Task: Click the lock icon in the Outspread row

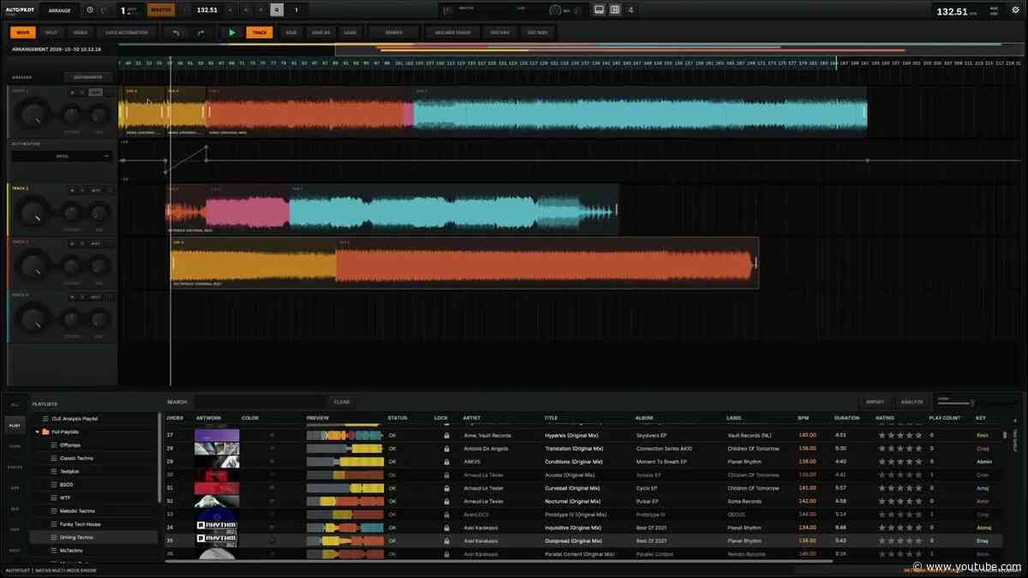Action: pos(446,541)
